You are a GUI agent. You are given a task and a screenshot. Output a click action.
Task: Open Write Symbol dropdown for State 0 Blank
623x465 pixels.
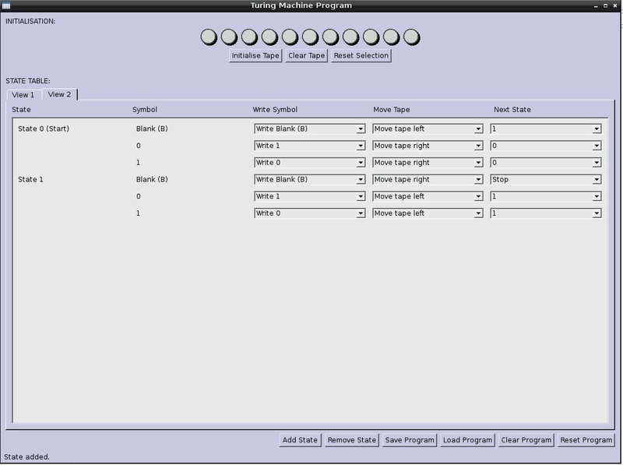coord(310,129)
